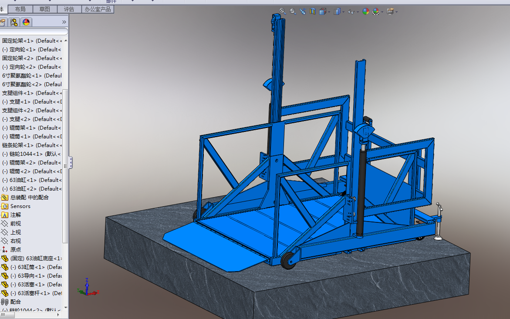Select 6寸聚氨酯轮<2> component
Viewport: 510px width, 319px height.
click(x=31, y=84)
